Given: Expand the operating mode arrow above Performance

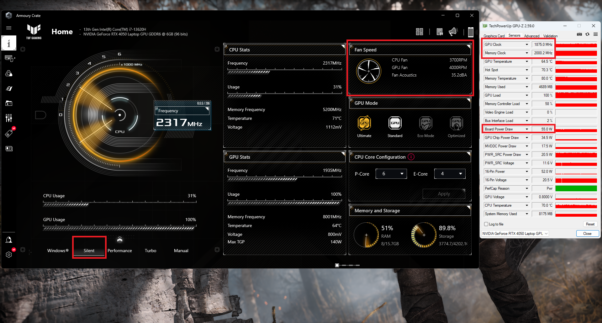Looking at the screenshot, I should 120,240.
